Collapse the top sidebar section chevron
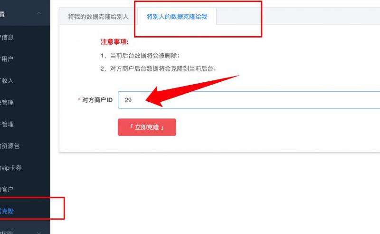Image resolution: width=380 pixels, height=234 pixels. click(39, 13)
